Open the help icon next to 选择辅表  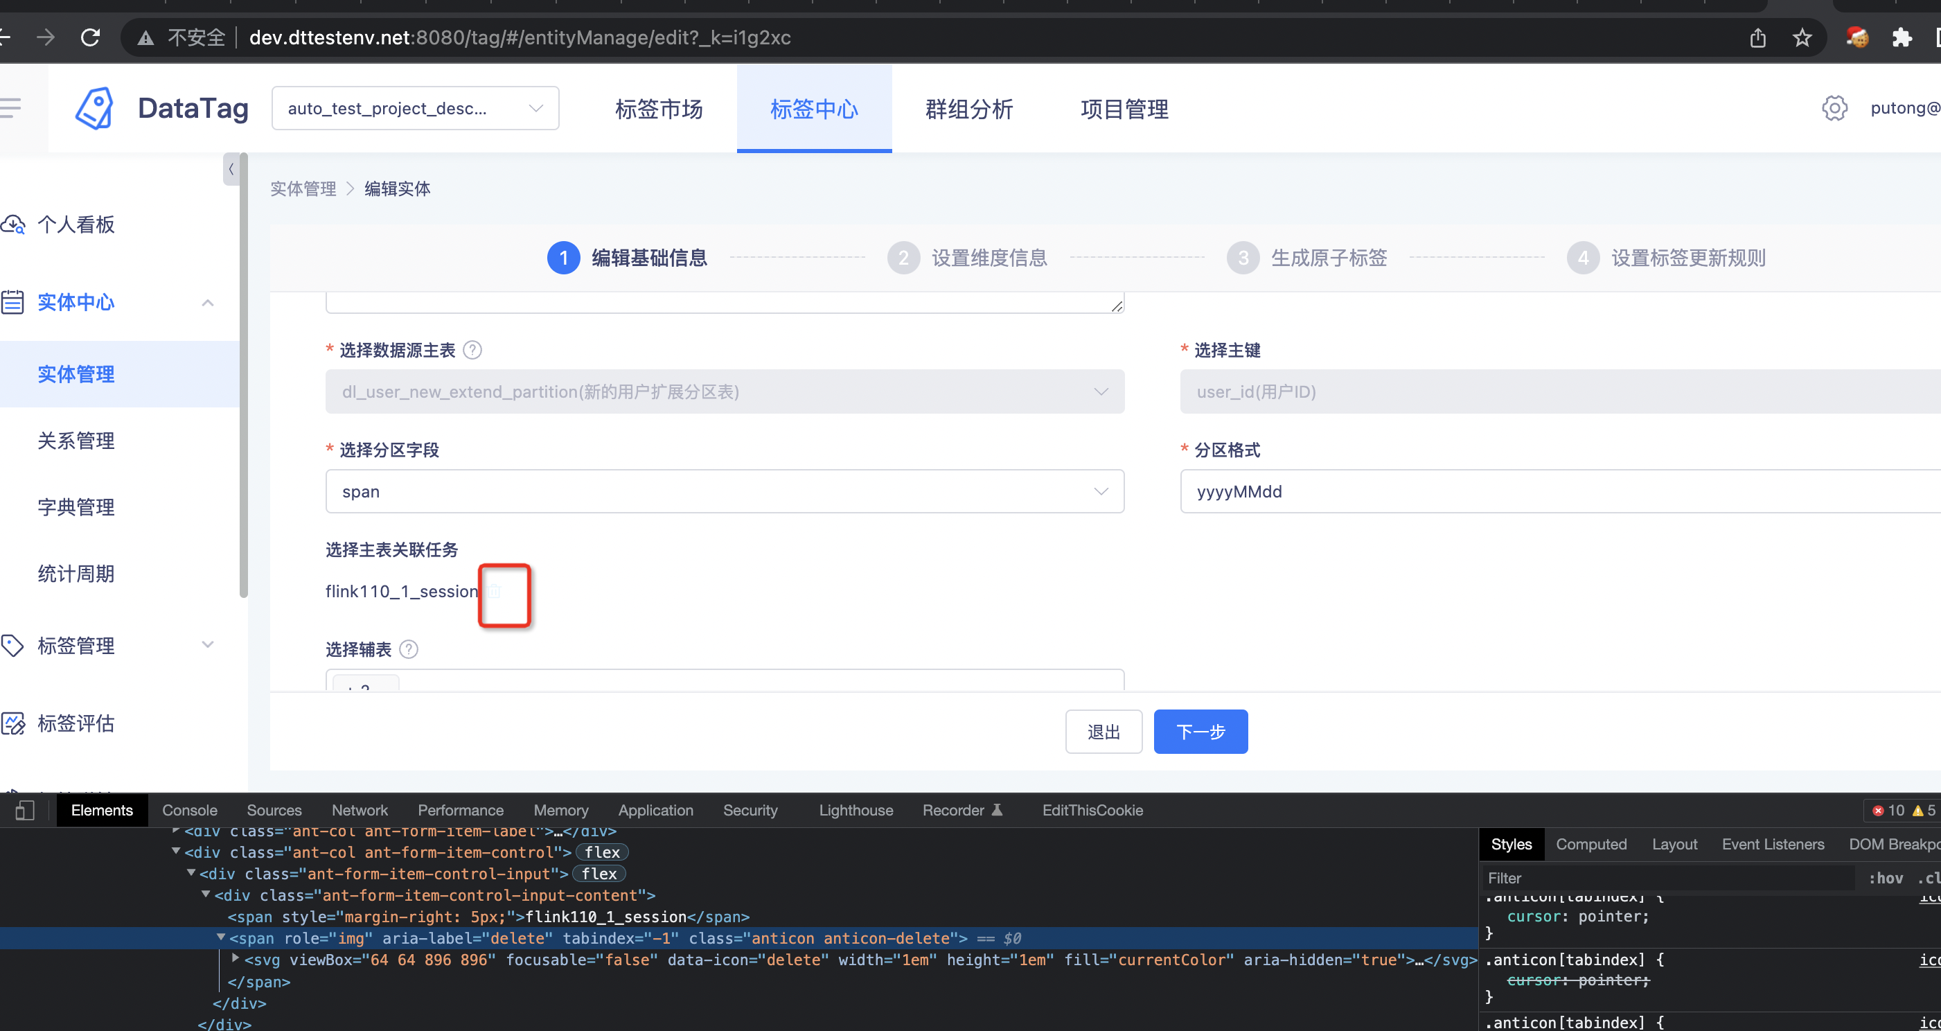pos(409,649)
